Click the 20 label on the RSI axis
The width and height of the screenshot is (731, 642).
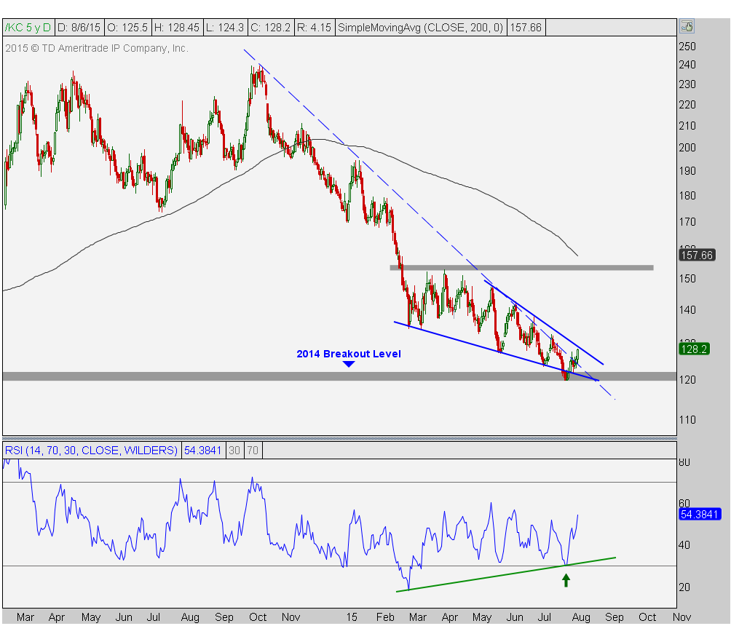[x=684, y=587]
